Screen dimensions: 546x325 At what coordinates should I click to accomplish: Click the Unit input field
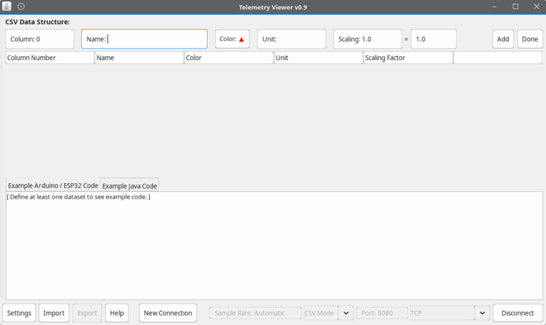[291, 39]
